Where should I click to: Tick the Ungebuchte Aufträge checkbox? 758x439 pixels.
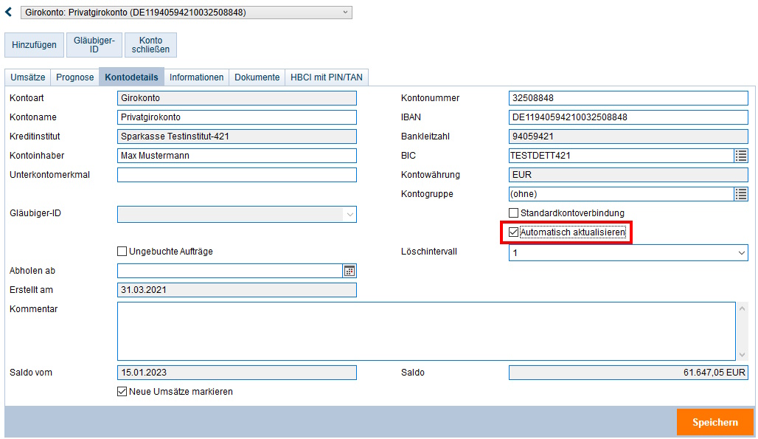click(x=122, y=252)
